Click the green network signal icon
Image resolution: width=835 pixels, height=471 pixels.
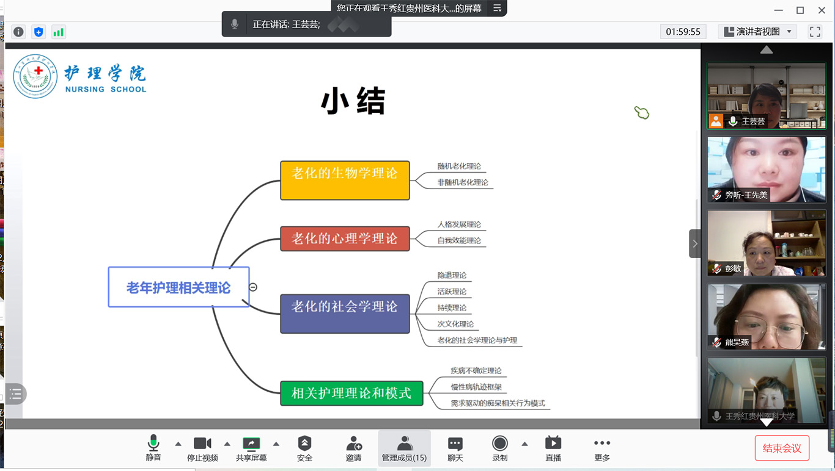(58, 32)
